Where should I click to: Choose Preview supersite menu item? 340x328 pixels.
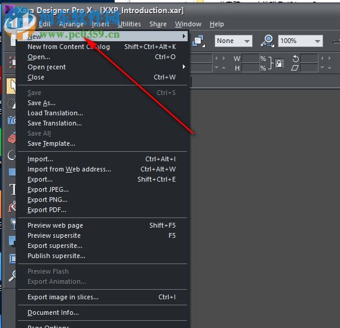click(102, 235)
